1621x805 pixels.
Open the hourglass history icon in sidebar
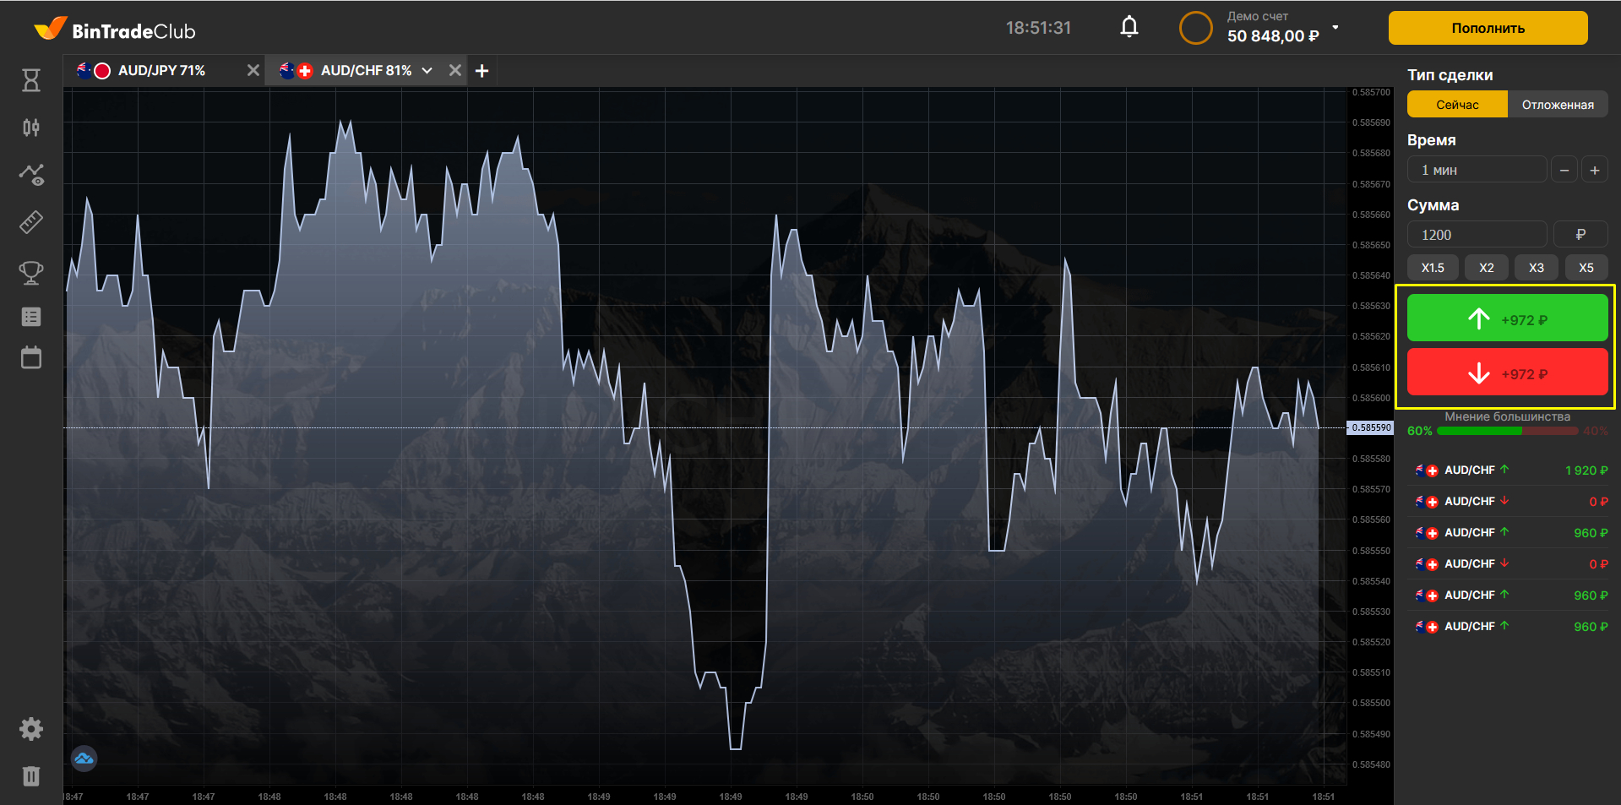point(31,80)
